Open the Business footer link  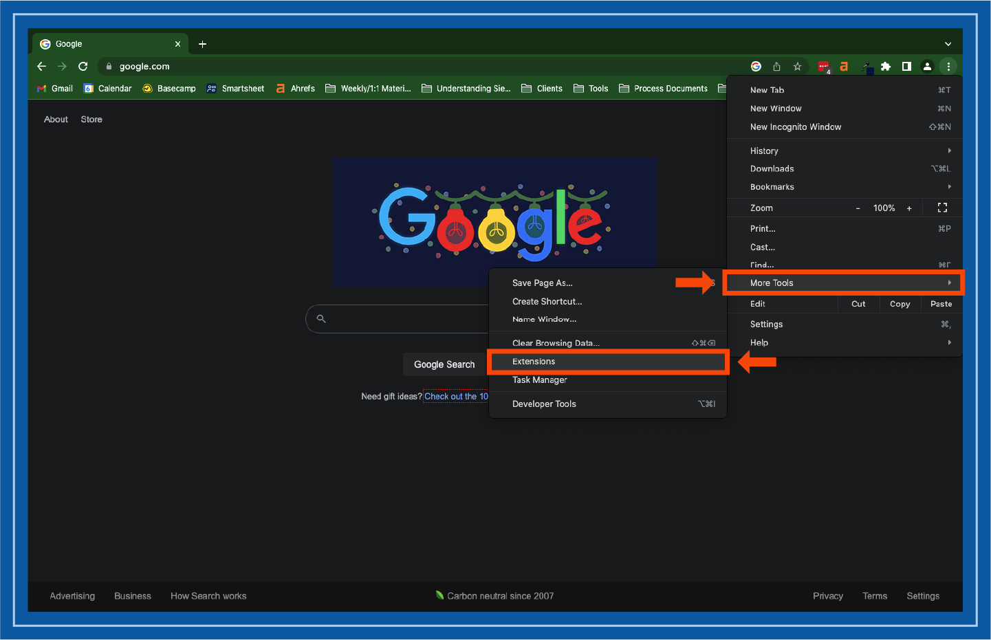point(133,596)
